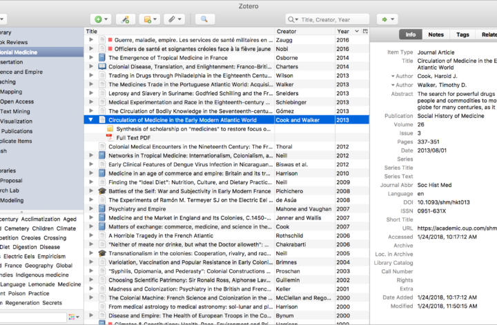Screen dimensions: 497x325
Task: Open the New Note toolbar button
Action: click(x=150, y=19)
